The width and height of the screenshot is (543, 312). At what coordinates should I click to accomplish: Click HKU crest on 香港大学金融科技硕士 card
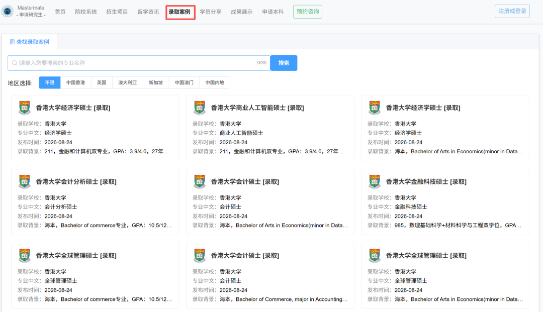(x=375, y=182)
